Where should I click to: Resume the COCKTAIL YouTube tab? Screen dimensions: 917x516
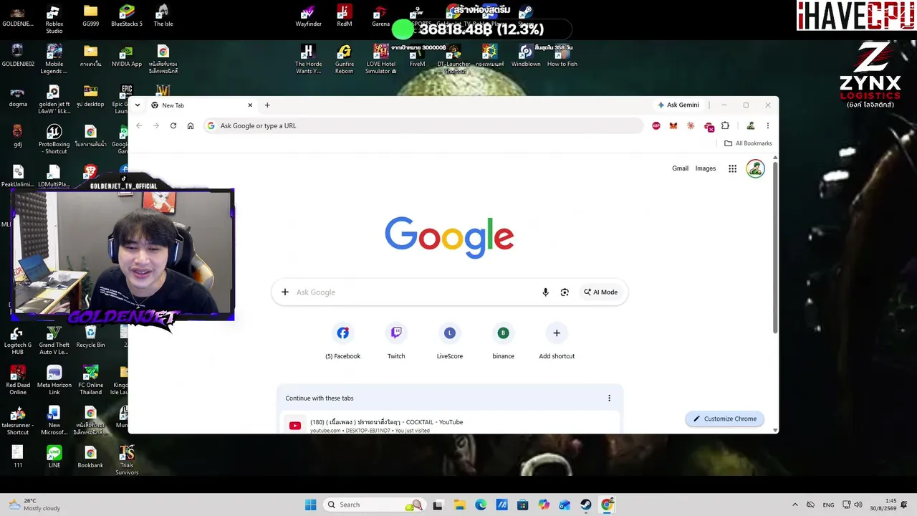(450, 425)
